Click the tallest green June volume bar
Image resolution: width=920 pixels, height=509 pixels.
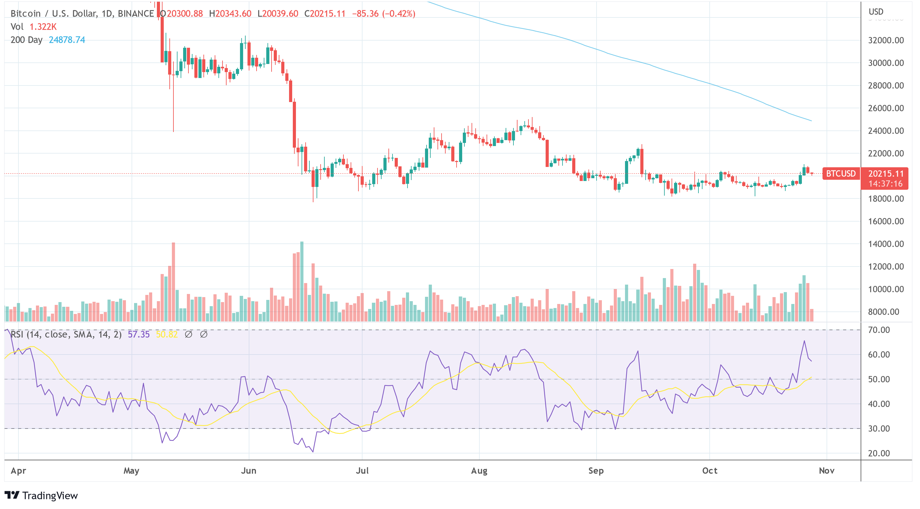click(302, 281)
